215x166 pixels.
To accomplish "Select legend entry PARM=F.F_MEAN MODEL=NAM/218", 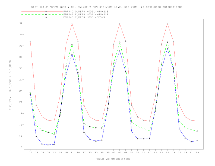I will click(x=86, y=14).
